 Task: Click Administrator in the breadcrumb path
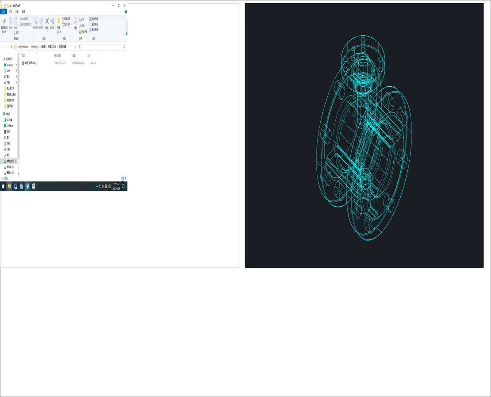tap(23, 46)
